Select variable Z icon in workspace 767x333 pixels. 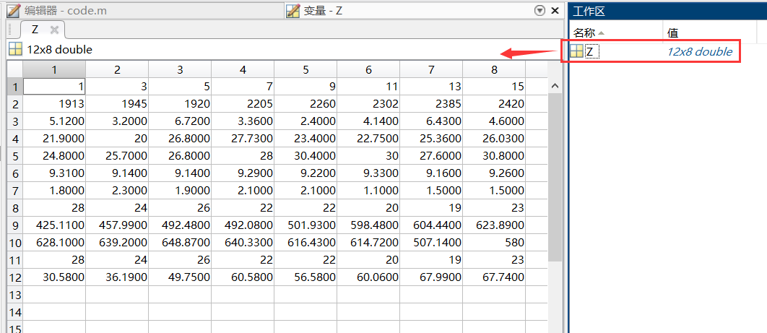(577, 51)
